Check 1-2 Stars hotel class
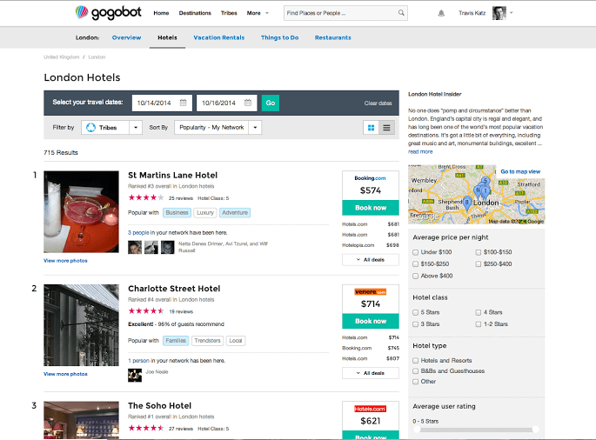This screenshot has width=596, height=440. (479, 324)
